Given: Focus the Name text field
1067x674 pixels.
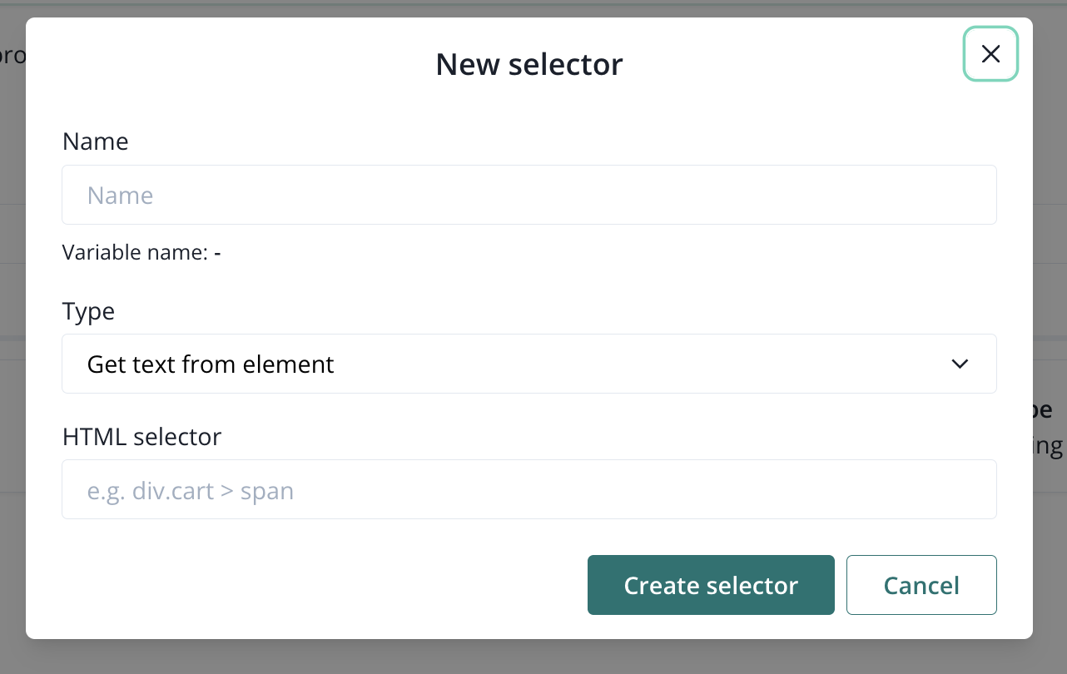Looking at the screenshot, I should [529, 195].
